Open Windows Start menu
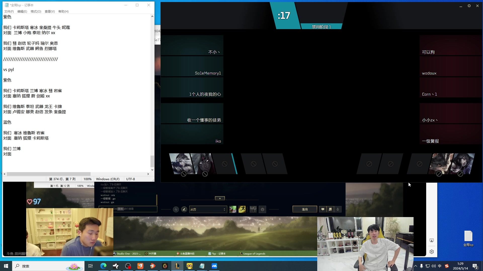The height and width of the screenshot is (271, 483). [6, 266]
